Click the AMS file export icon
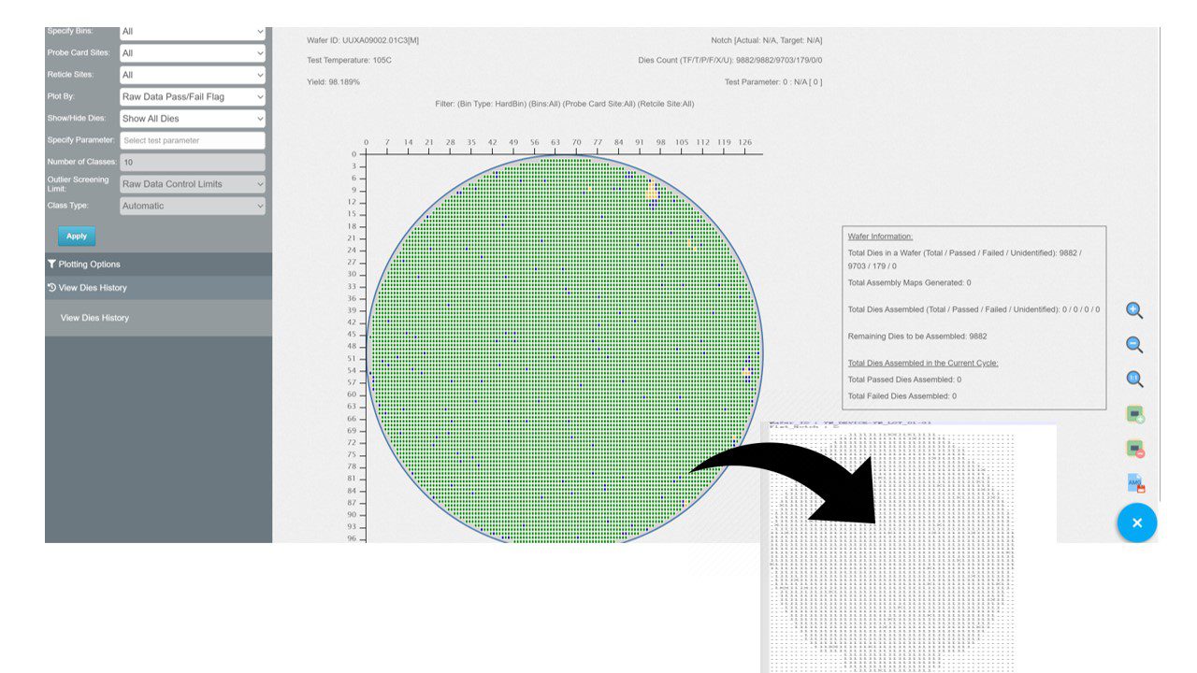 (1135, 483)
